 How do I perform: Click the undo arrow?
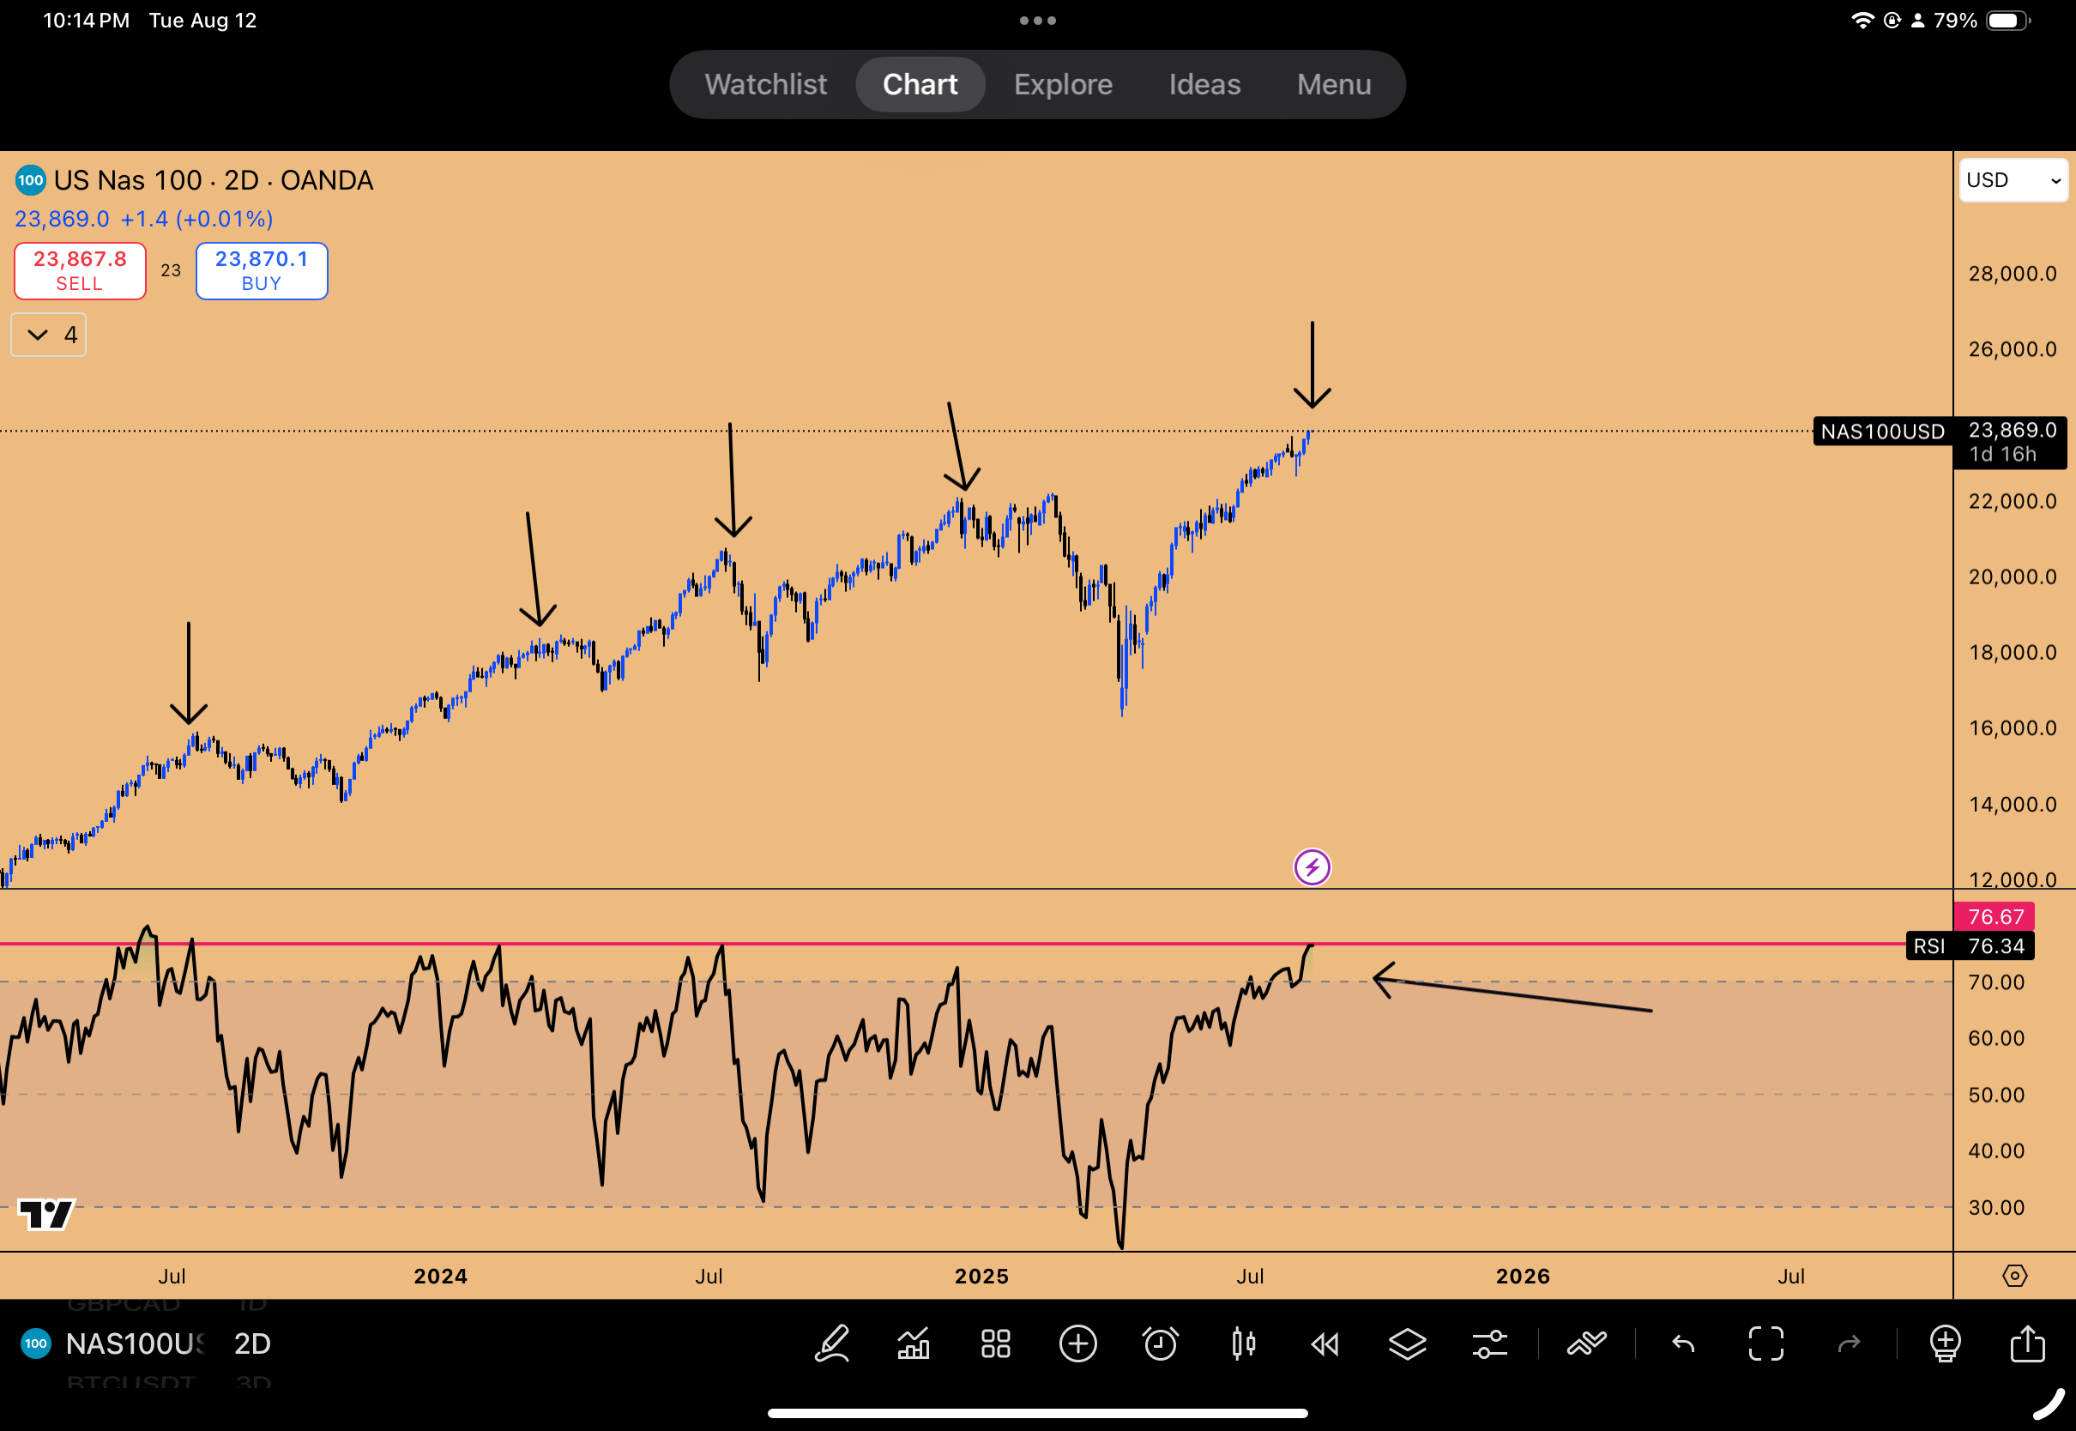pos(1683,1344)
